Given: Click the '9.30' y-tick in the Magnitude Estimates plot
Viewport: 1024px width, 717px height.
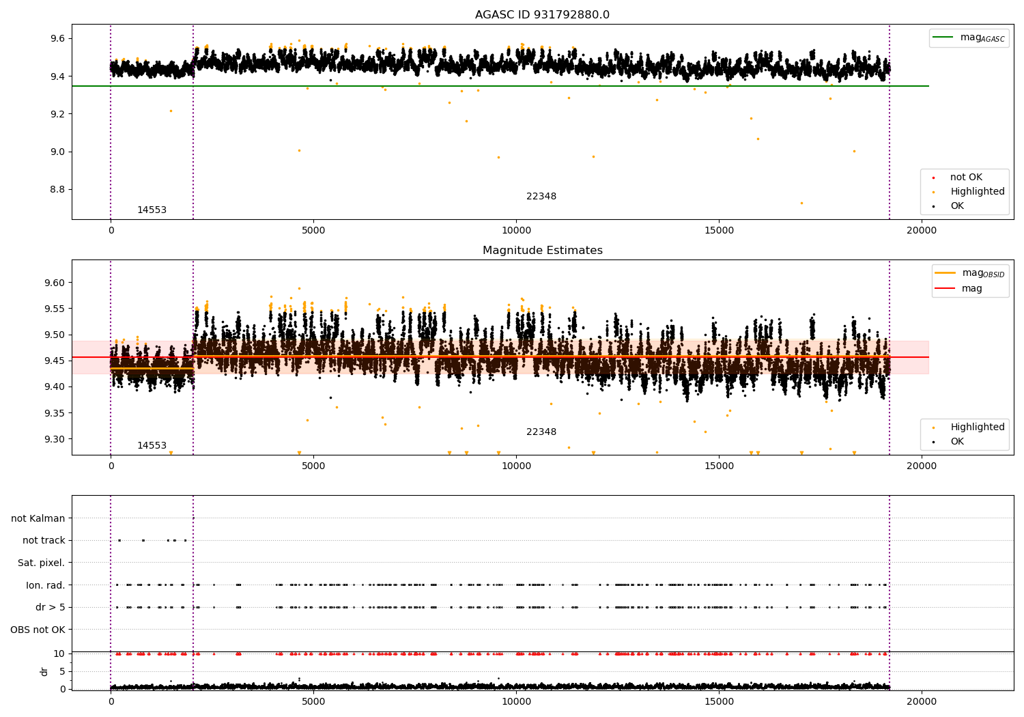Looking at the screenshot, I should (x=55, y=439).
